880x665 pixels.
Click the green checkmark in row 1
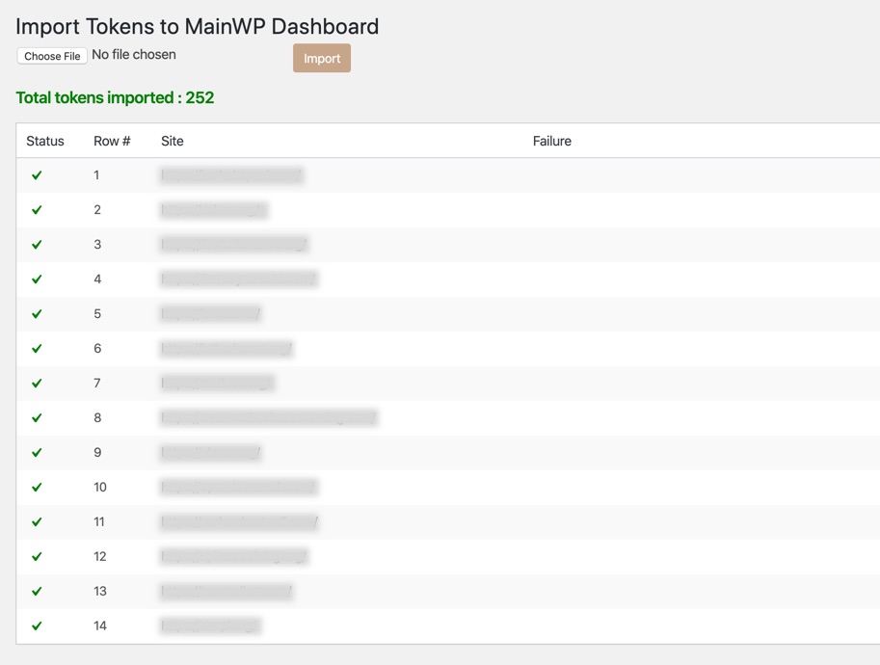pos(37,175)
